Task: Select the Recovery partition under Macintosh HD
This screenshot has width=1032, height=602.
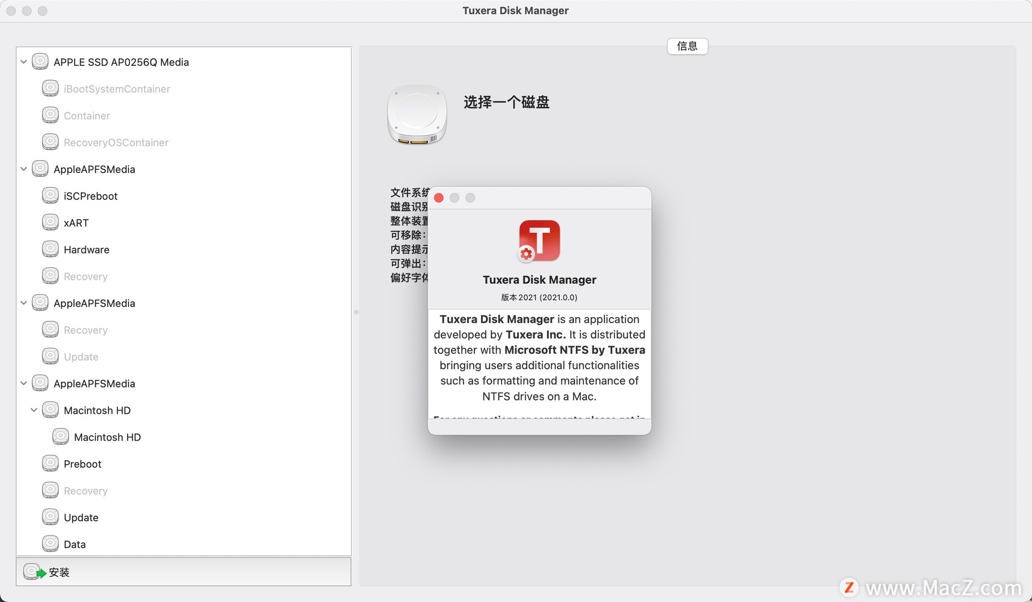Action: (x=84, y=490)
